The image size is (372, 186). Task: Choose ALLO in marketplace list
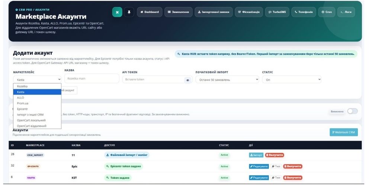click(37, 98)
